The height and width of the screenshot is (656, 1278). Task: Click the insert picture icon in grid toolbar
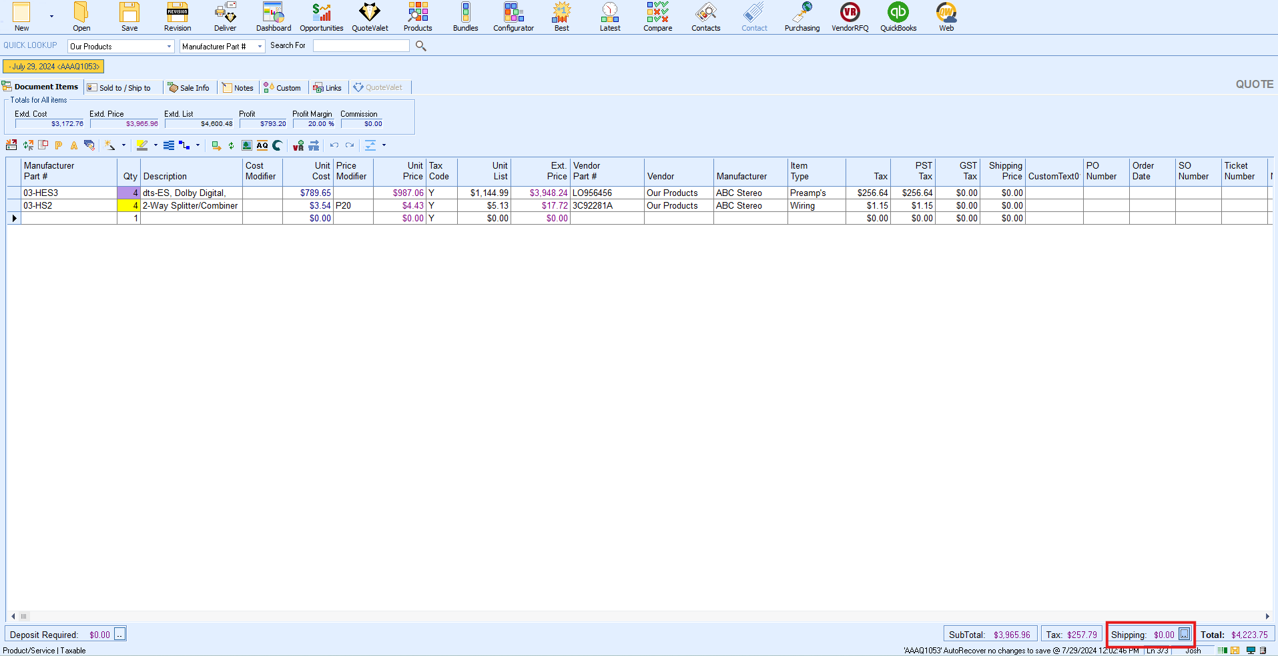[x=247, y=145]
